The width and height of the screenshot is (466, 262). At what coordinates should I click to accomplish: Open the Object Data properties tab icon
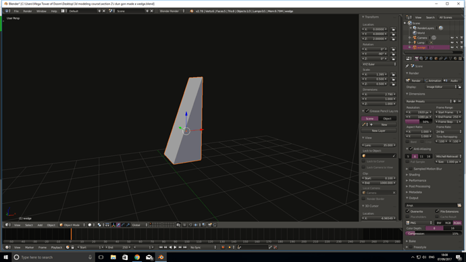coord(450,59)
